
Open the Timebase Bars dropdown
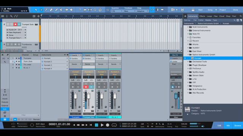click(130, 11)
